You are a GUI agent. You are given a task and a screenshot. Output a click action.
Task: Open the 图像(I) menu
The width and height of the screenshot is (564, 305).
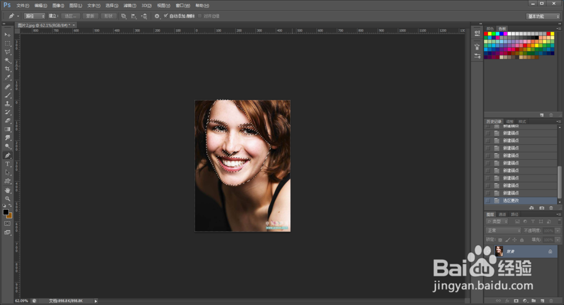58,6
